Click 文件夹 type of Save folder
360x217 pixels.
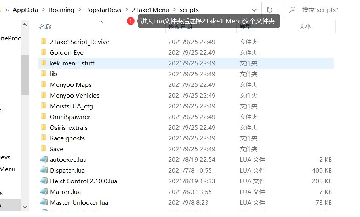248,149
